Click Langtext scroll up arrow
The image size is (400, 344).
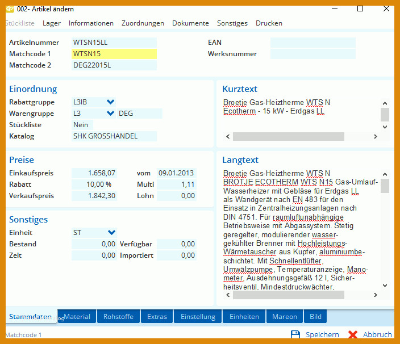385,174
